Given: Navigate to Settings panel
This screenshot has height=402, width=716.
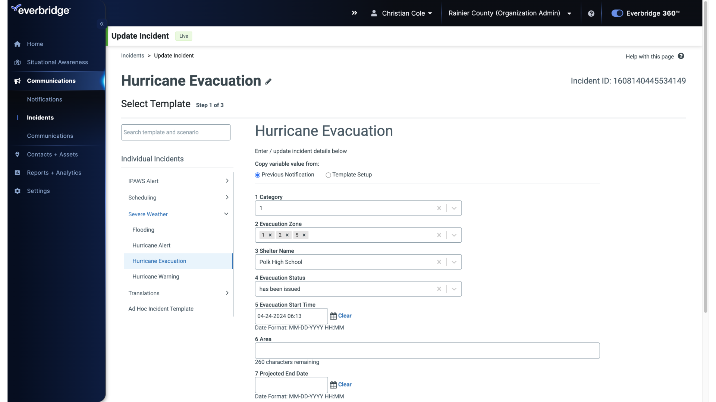Looking at the screenshot, I should [38, 191].
